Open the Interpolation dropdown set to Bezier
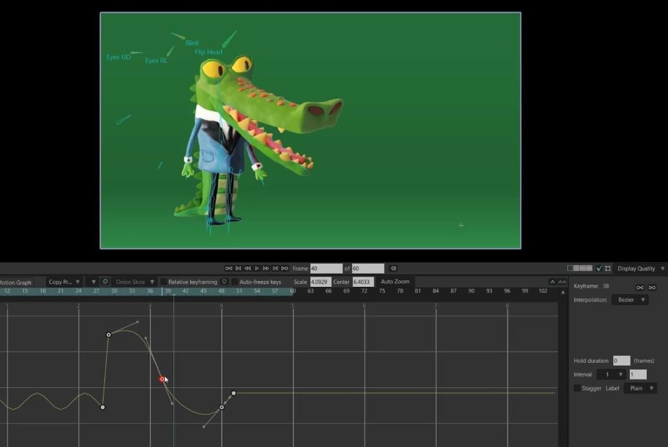668x447 pixels. (x=630, y=299)
